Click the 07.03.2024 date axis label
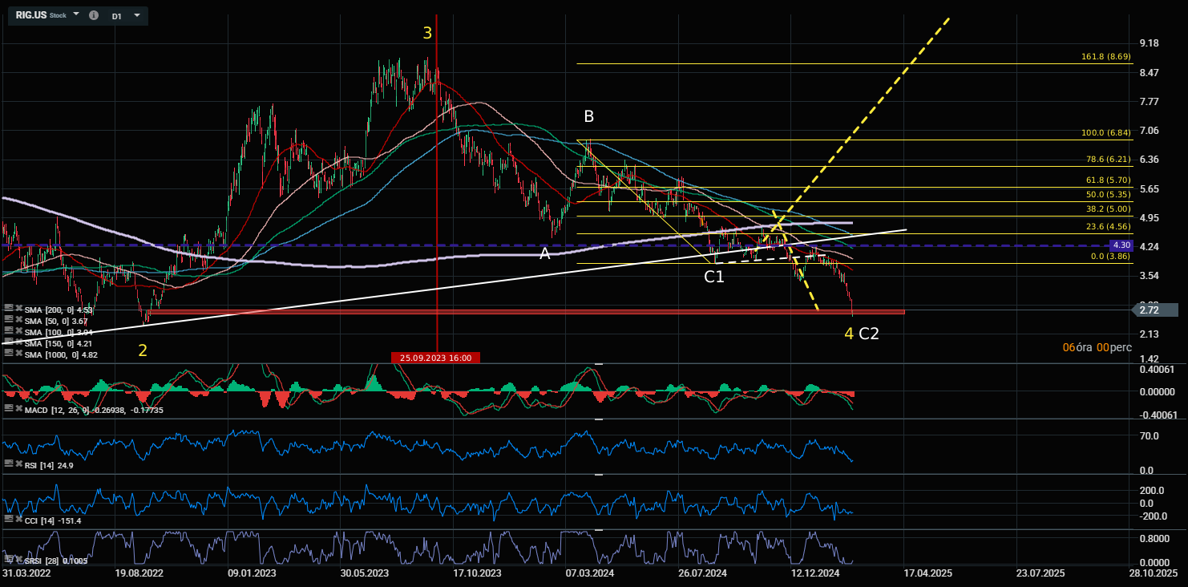1188x587 pixels. pos(589,573)
